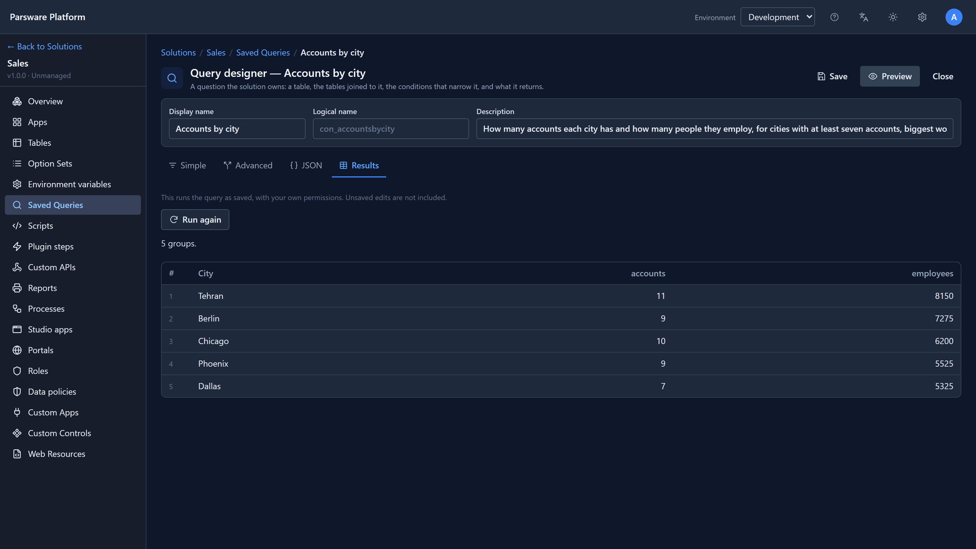Click Run again button

click(195, 220)
